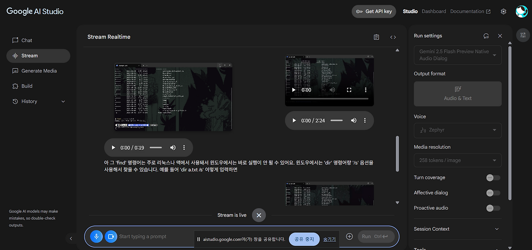This screenshot has width=532, height=250.
Task: Click the add media plus icon
Action: (x=350, y=236)
